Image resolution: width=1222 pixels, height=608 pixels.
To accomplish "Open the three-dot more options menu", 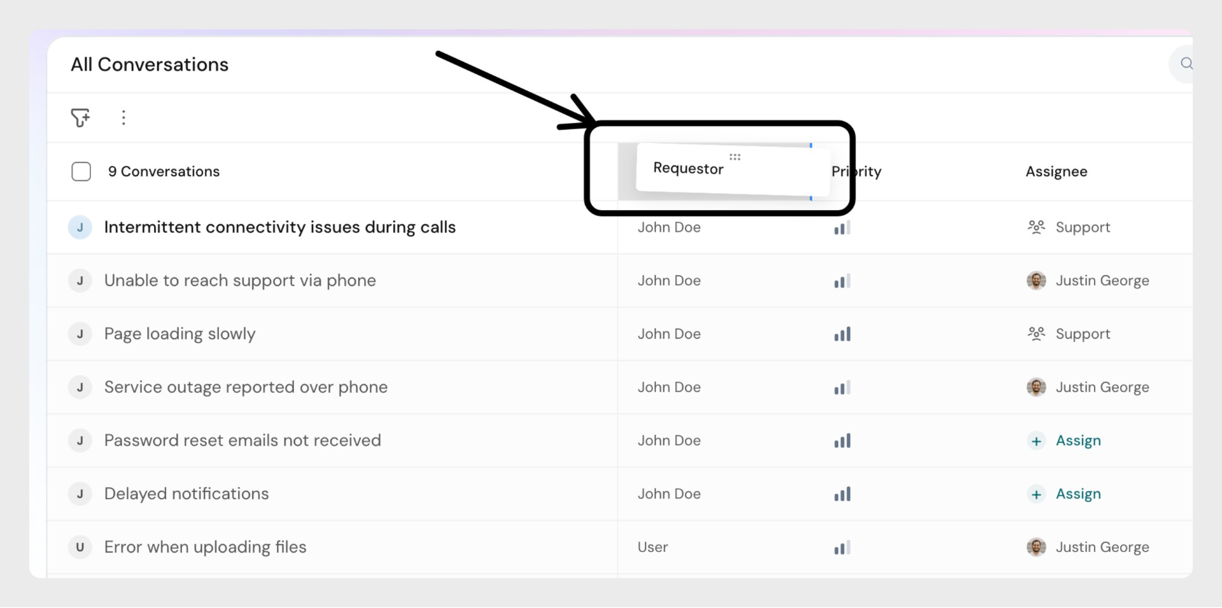I will click(123, 118).
